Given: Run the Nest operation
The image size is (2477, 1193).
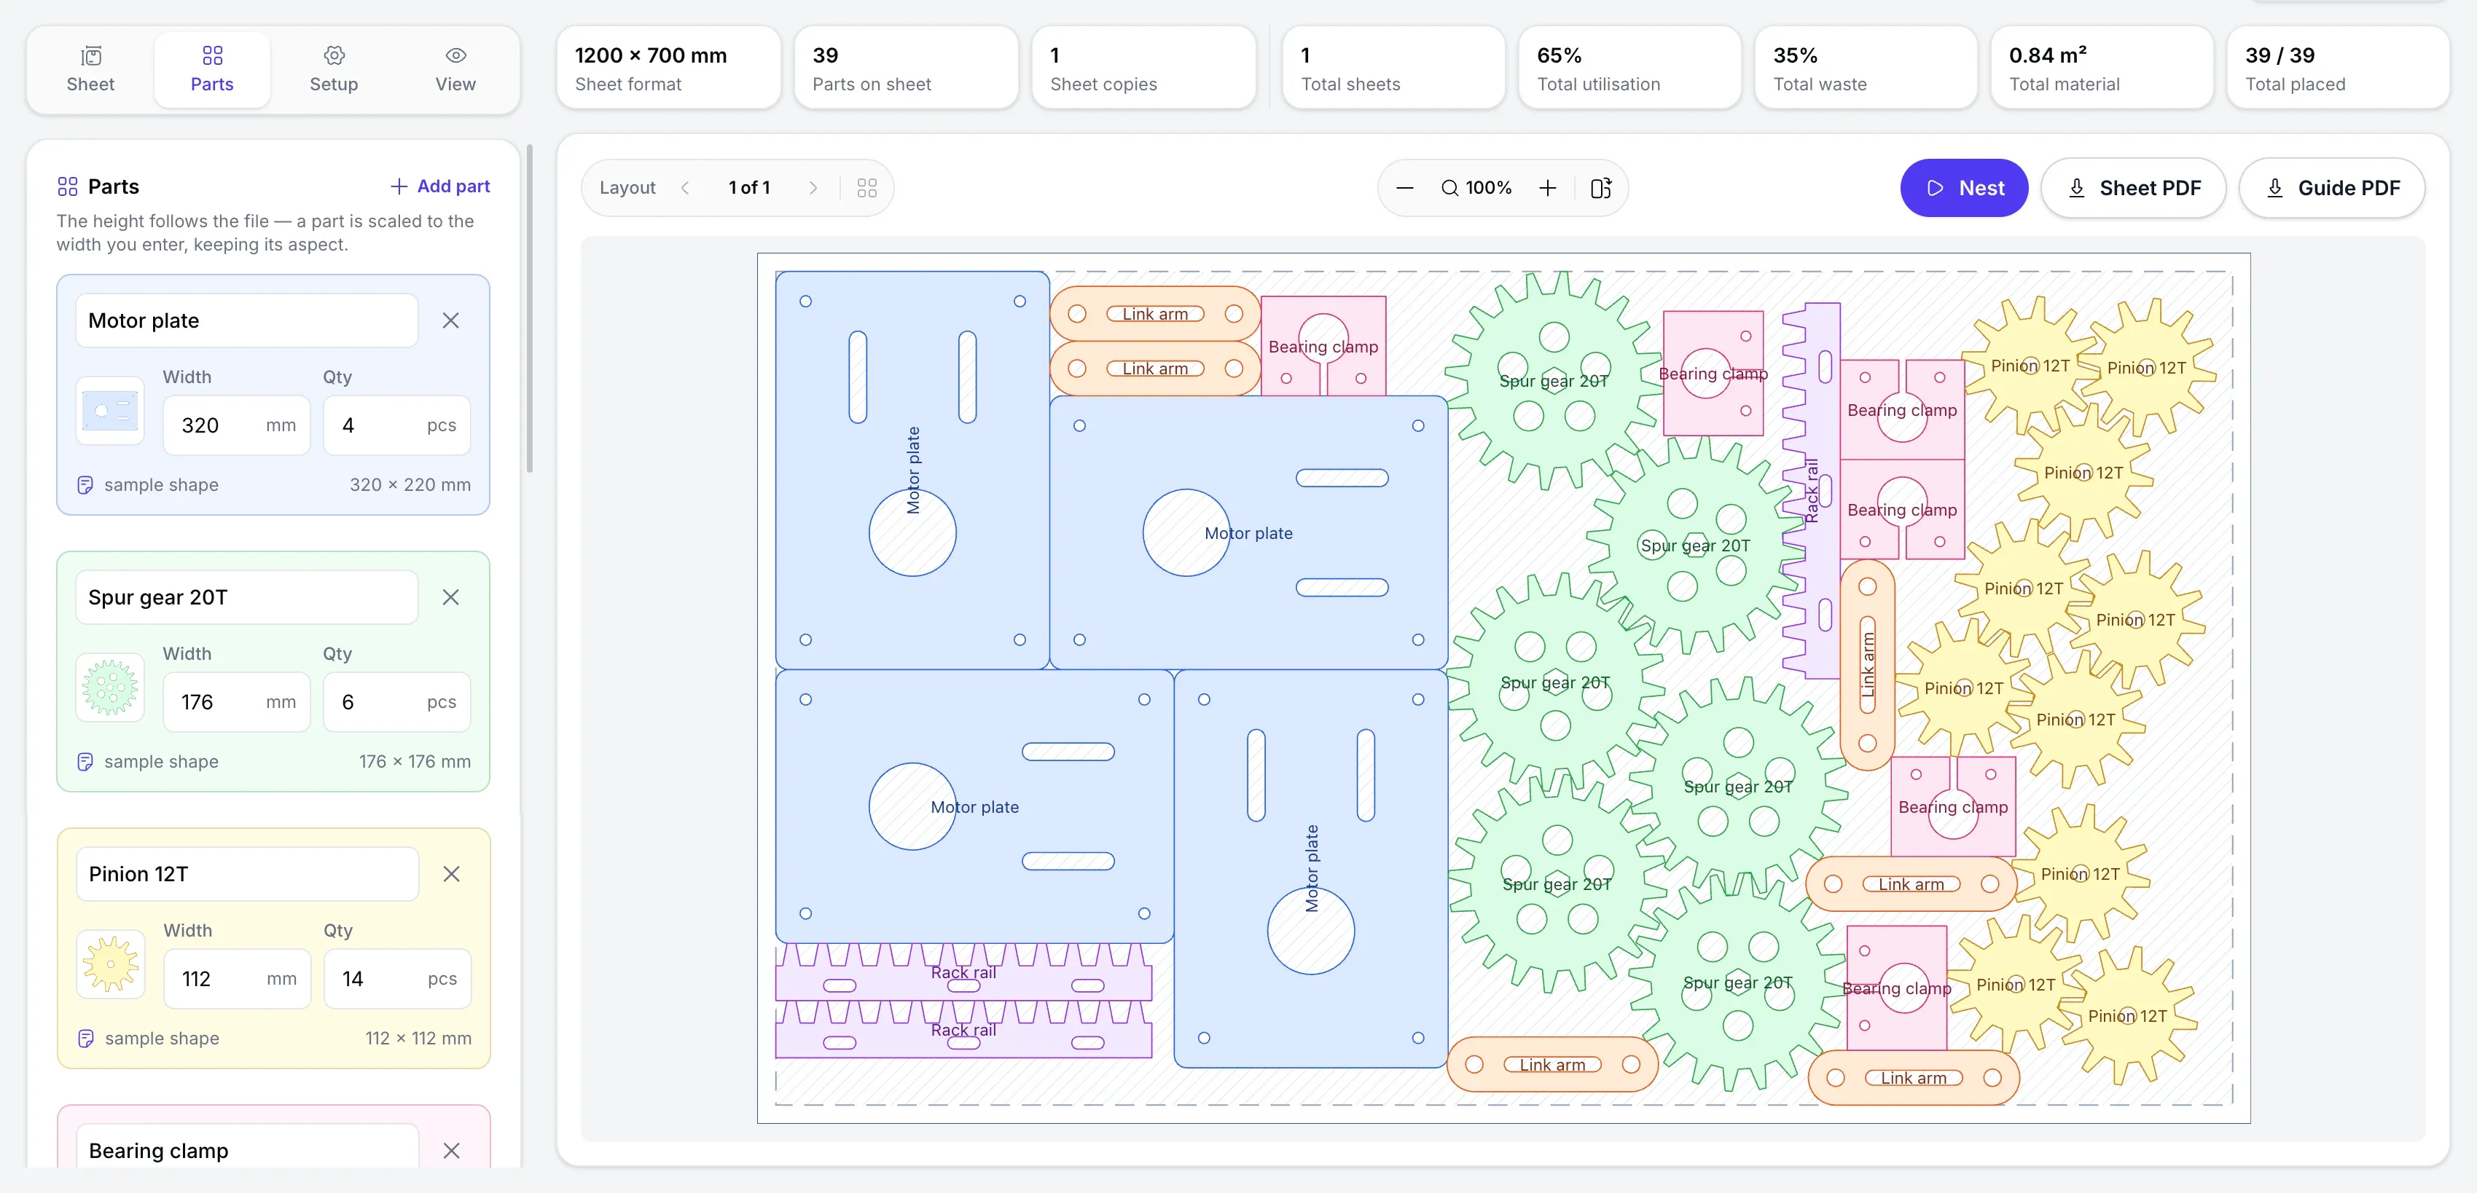Looking at the screenshot, I should click(x=1963, y=187).
